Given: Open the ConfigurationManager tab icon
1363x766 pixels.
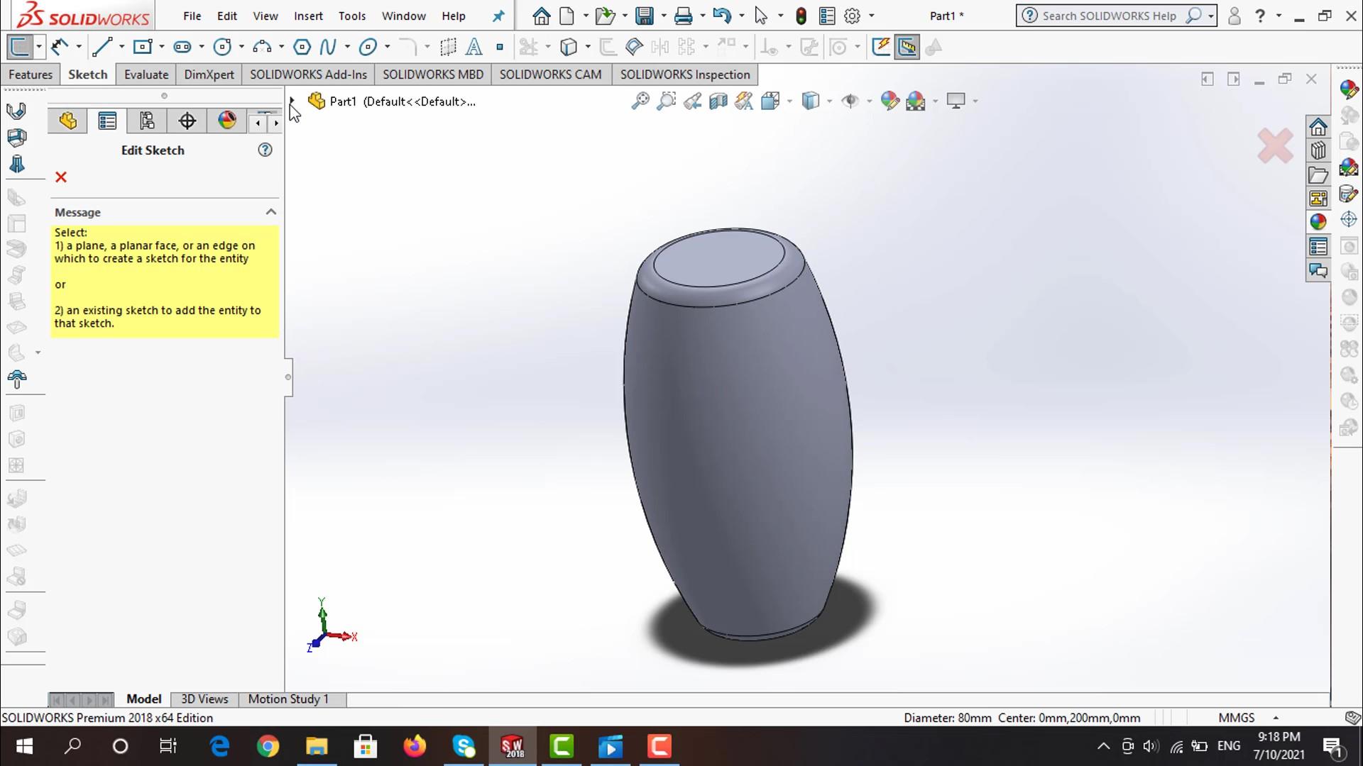Looking at the screenshot, I should tap(147, 121).
